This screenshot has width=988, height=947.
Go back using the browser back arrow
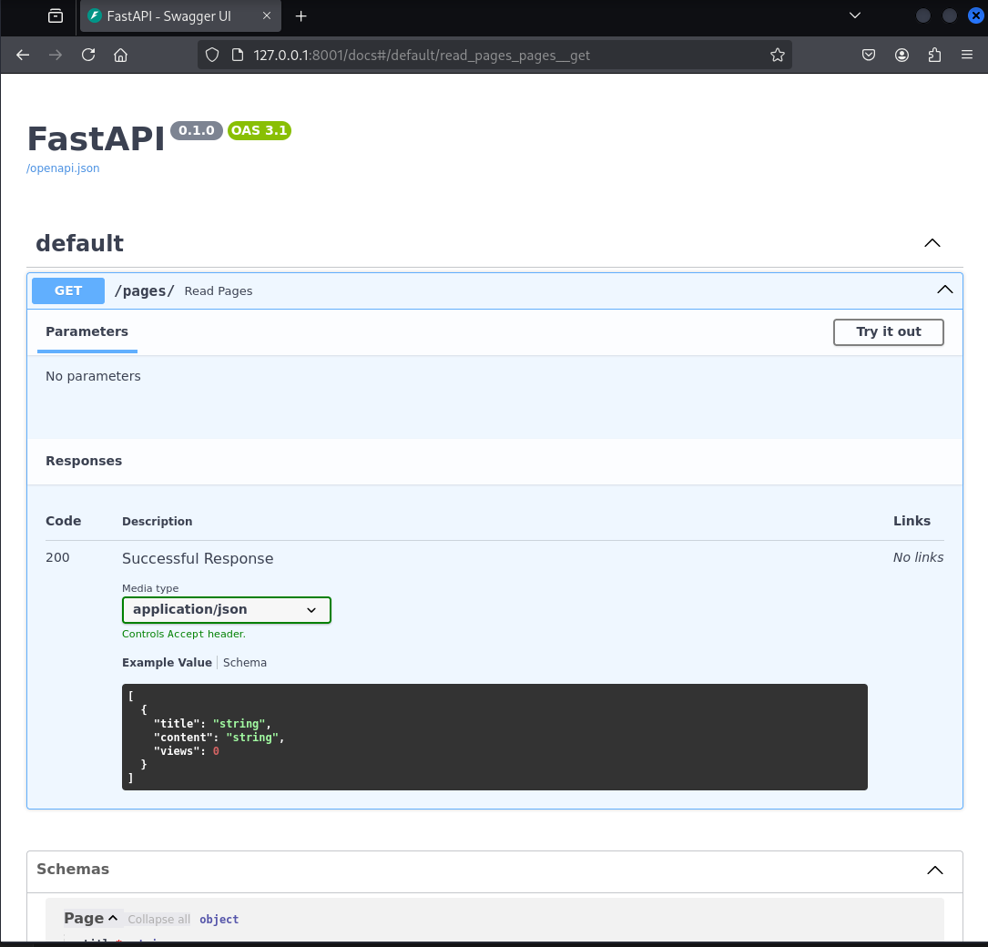coord(23,55)
